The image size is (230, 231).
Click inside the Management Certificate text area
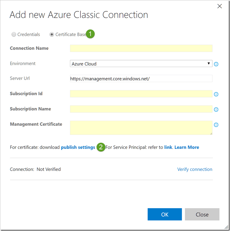coord(141,128)
